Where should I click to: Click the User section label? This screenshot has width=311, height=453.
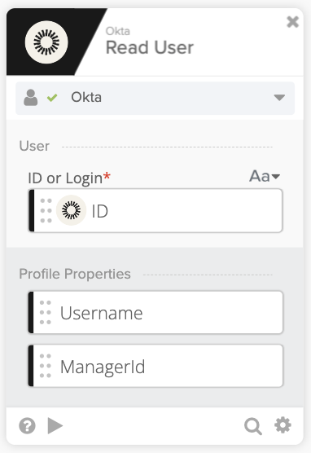34,146
